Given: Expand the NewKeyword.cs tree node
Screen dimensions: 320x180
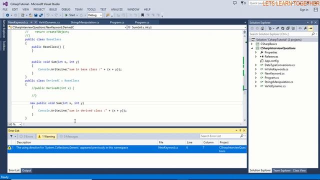Looking at the screenshot, I should tap(256, 73).
